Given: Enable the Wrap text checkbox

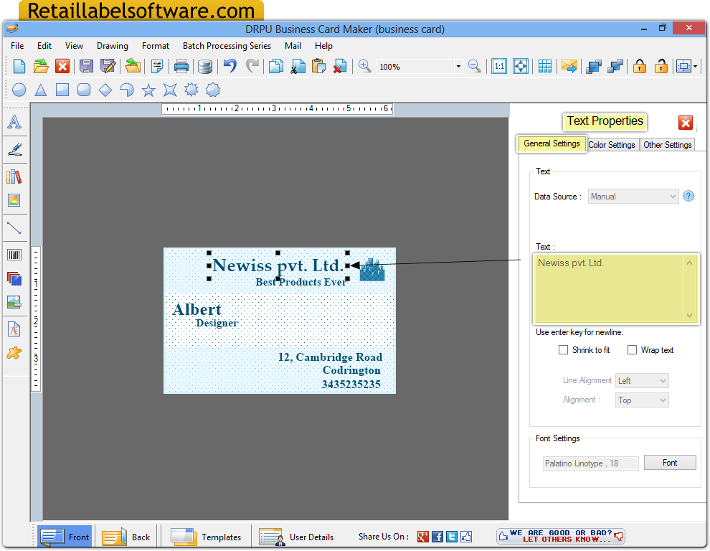Looking at the screenshot, I should coord(632,350).
